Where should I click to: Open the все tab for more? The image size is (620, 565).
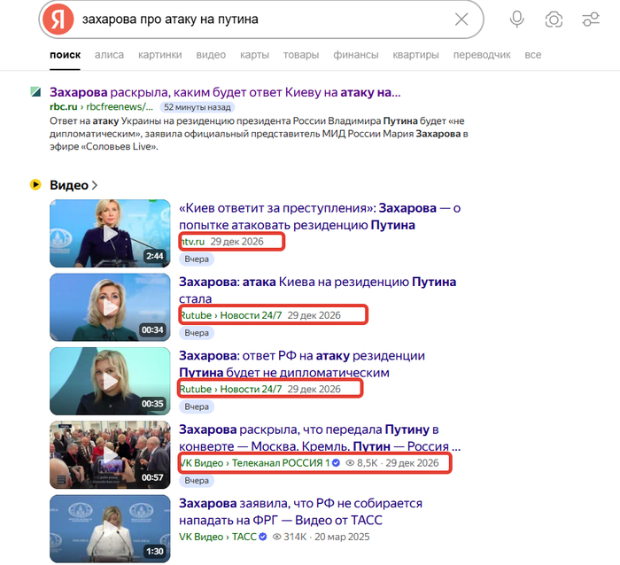[532, 55]
